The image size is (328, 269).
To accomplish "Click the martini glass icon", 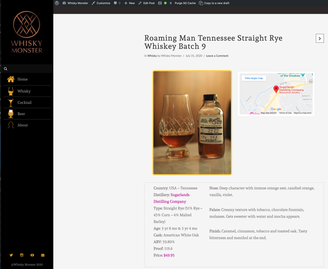I will pos(11,103).
